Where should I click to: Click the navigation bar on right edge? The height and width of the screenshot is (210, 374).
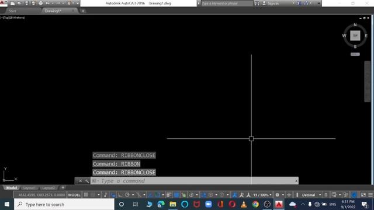368,82
